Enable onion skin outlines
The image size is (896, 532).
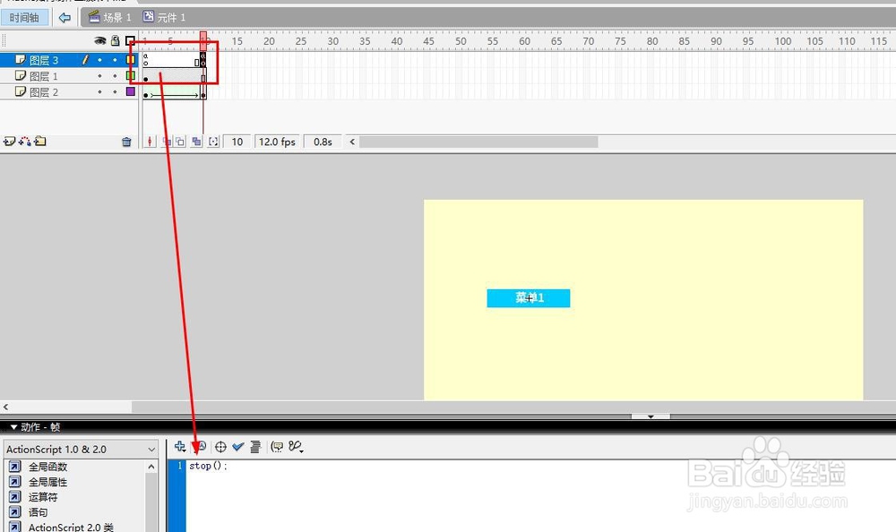click(180, 142)
